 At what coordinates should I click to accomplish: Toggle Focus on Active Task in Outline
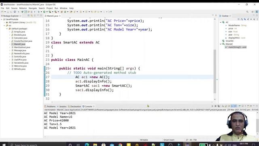point(238,19)
